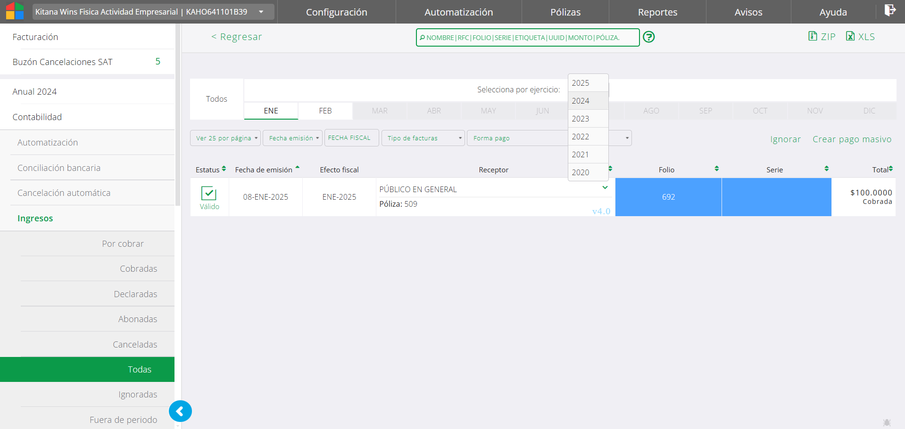Open the Reportes menu
The height and width of the screenshot is (429, 905).
click(657, 12)
